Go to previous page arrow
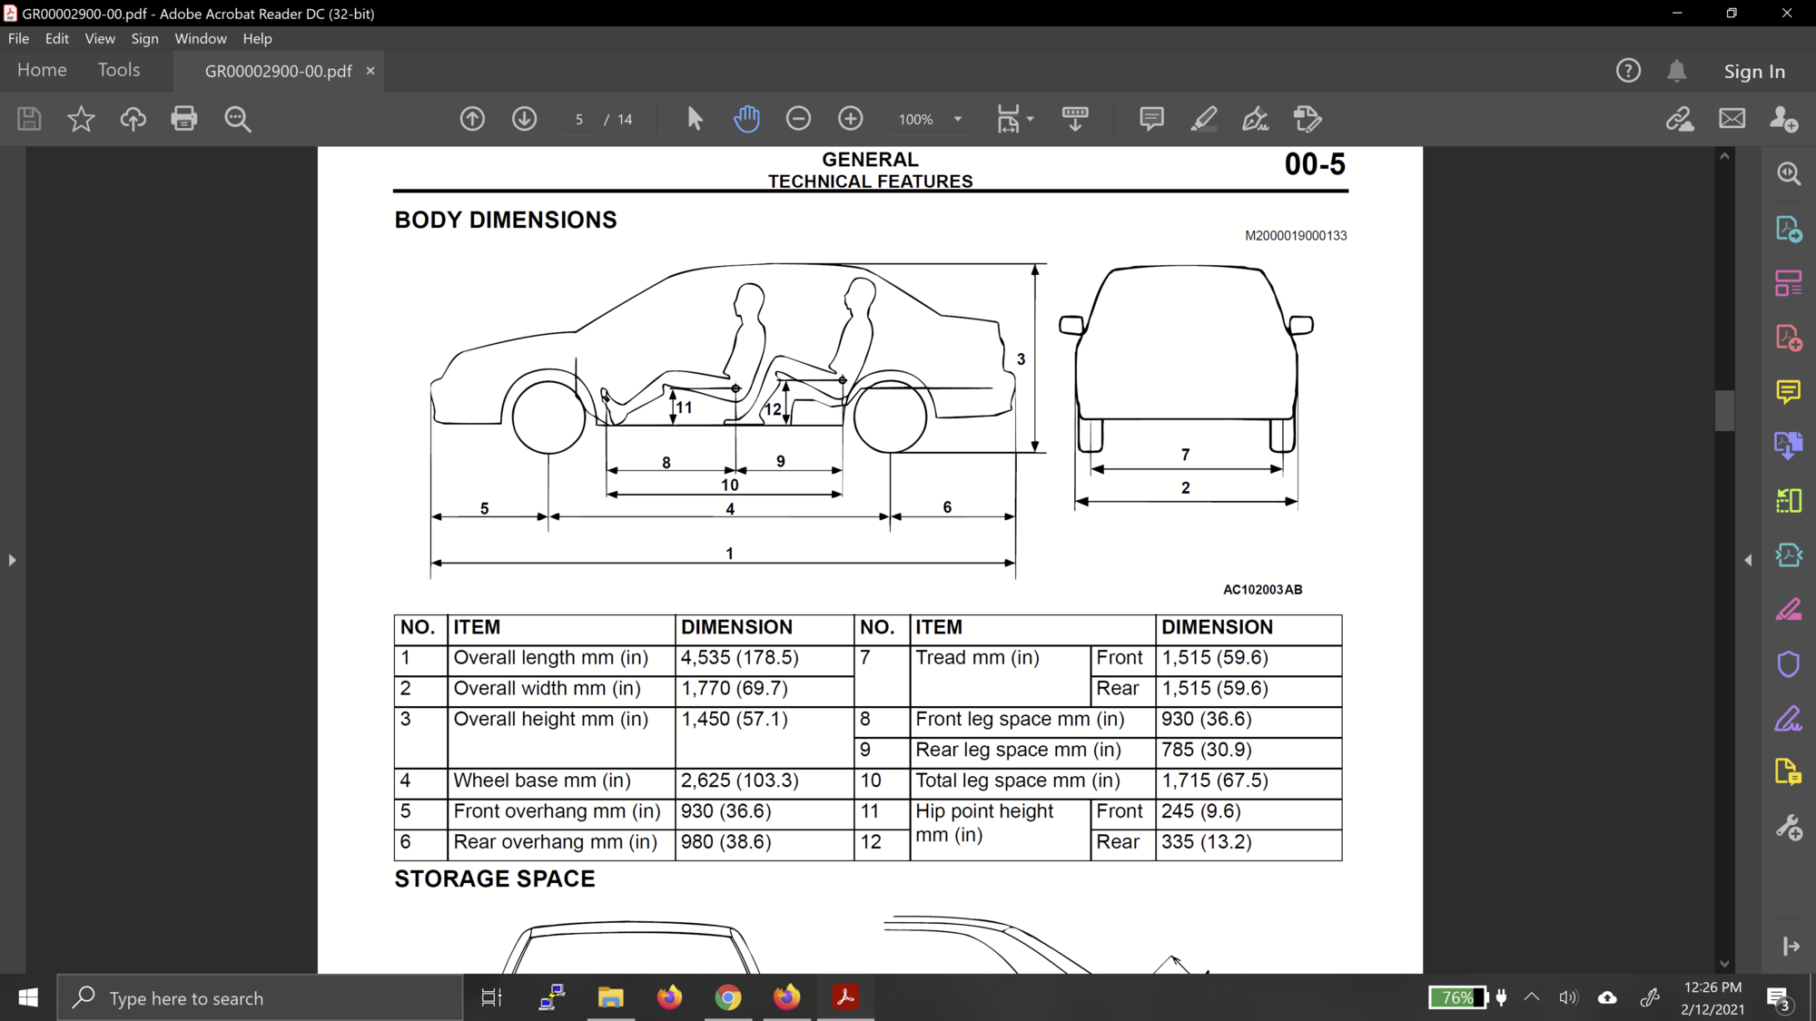 (472, 119)
